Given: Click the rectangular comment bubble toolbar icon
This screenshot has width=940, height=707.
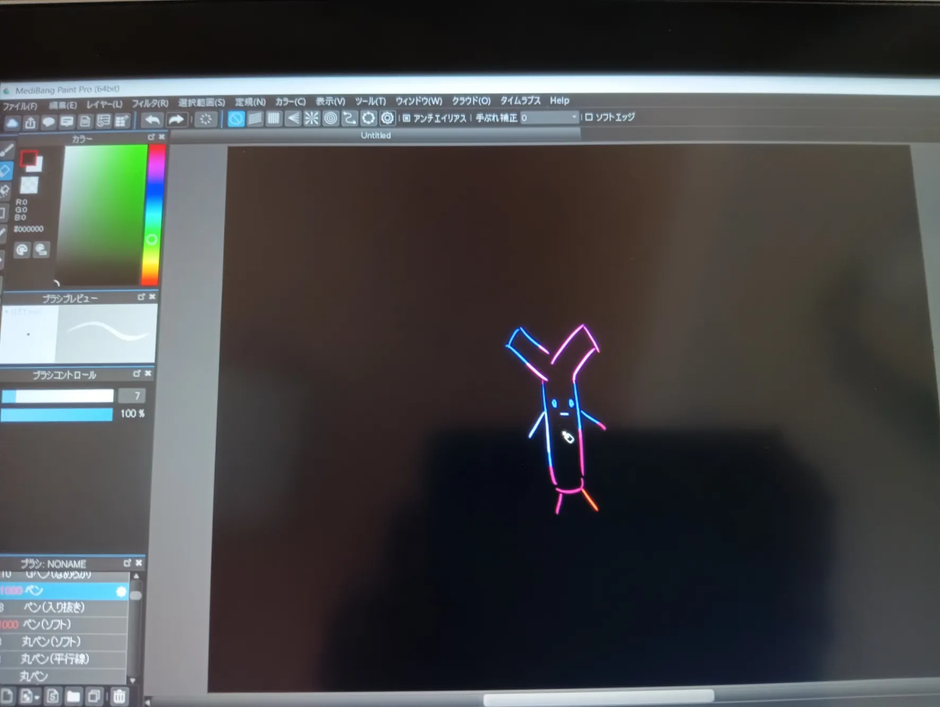Looking at the screenshot, I should (x=67, y=122).
